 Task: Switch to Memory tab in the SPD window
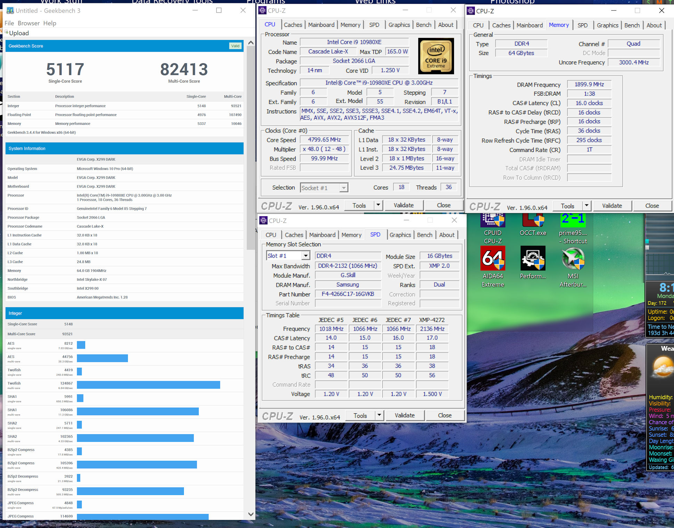(352, 235)
